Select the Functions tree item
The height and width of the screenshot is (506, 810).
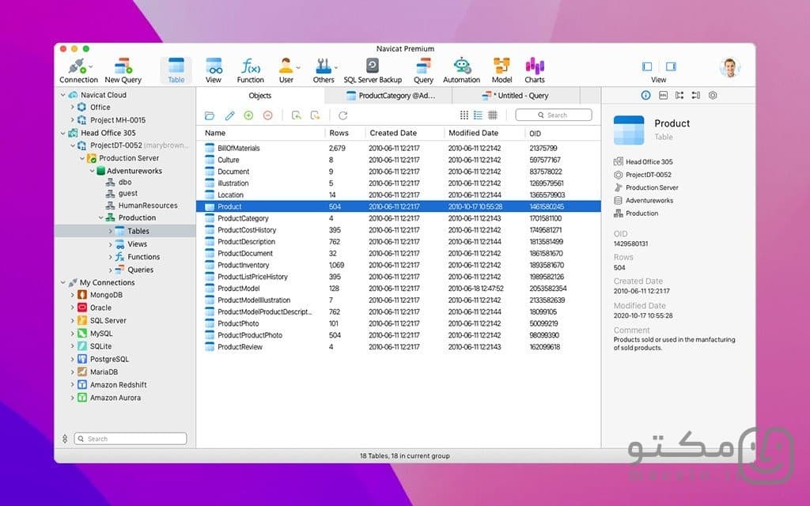(x=143, y=257)
